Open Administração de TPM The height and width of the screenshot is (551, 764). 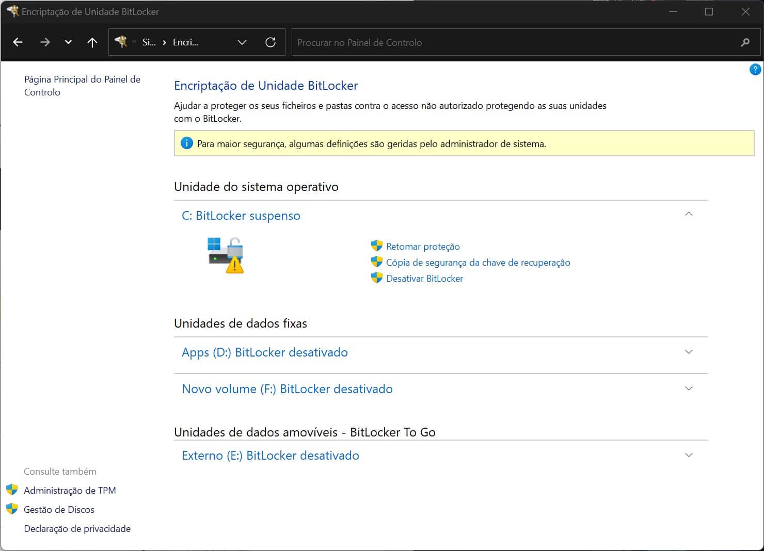click(70, 491)
